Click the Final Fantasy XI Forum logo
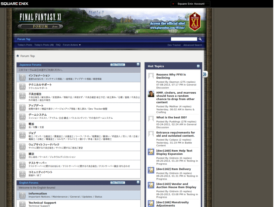 tap(40, 21)
